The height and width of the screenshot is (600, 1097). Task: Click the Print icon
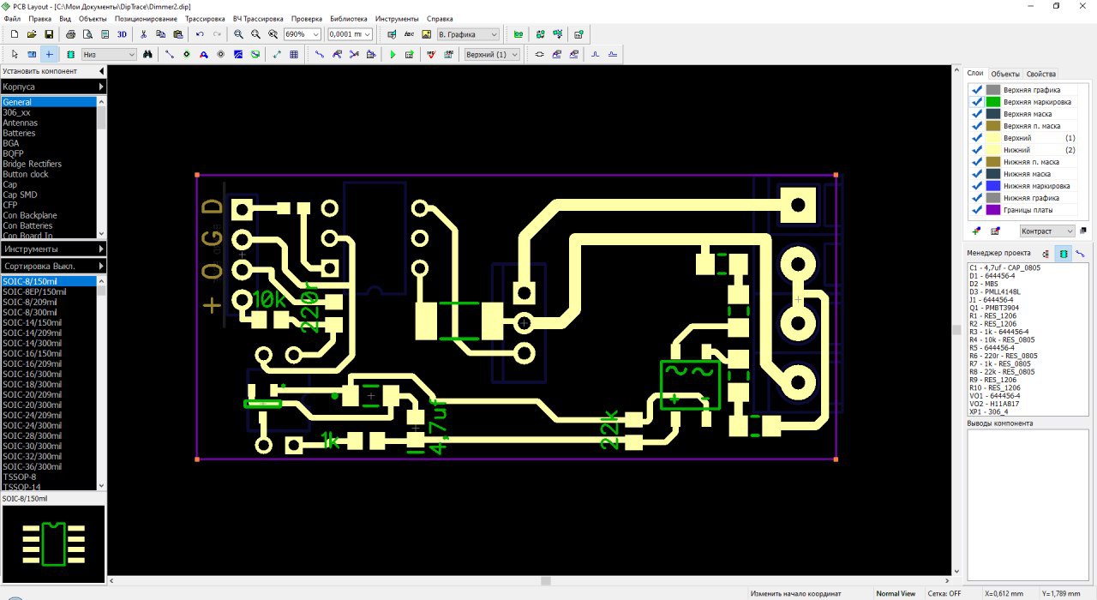pyautogui.click(x=70, y=34)
